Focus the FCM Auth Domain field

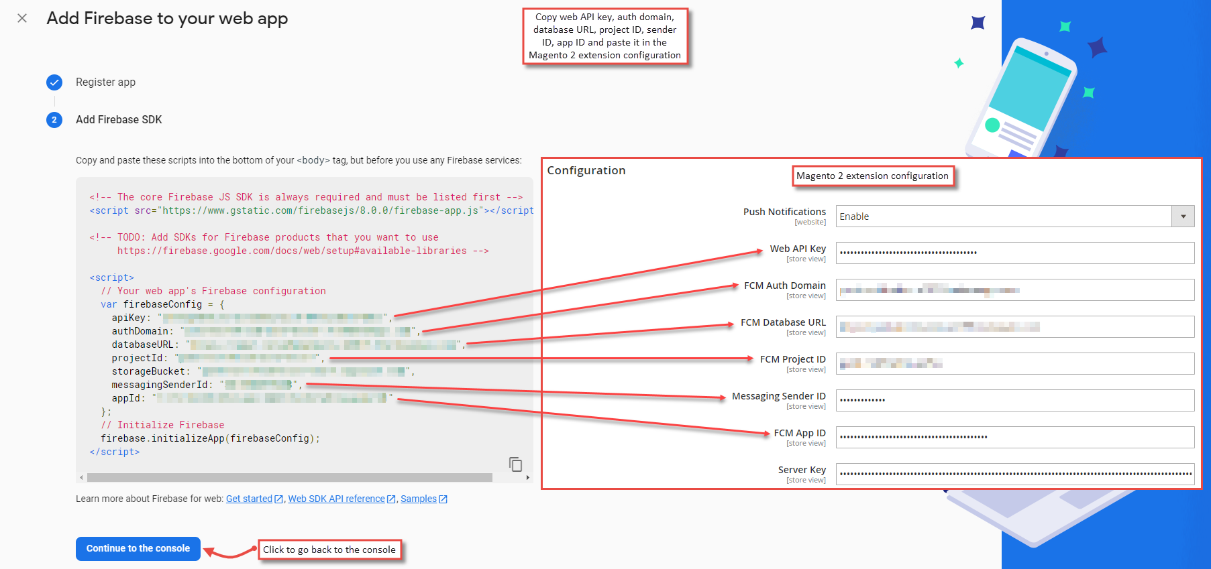1015,290
